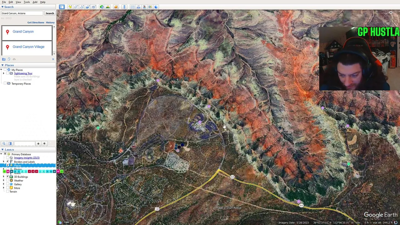Screen dimensions: 400x225
Task: Toggle the My Places checkbox
Action: click(x=5, y=70)
